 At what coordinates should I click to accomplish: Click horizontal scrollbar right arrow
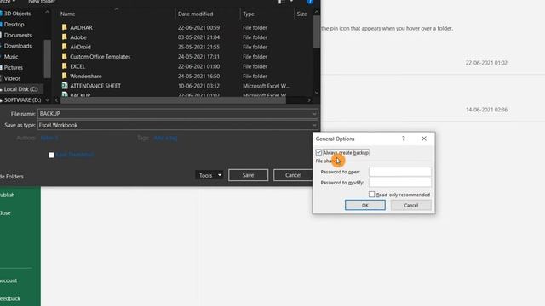point(309,100)
